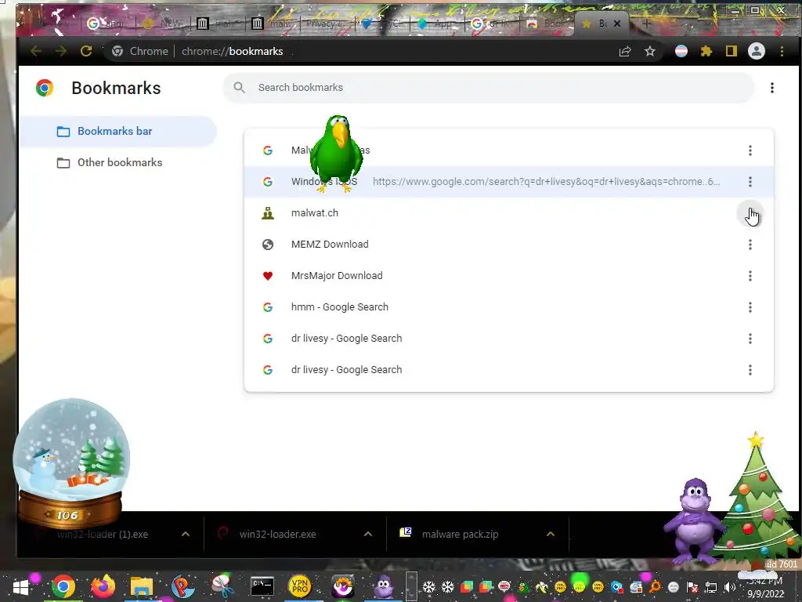This screenshot has width=802, height=602.
Task: Click the green parrot desktop character
Action: 336,153
